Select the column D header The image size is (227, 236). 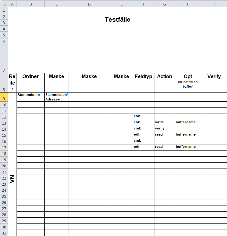coord(89,4)
